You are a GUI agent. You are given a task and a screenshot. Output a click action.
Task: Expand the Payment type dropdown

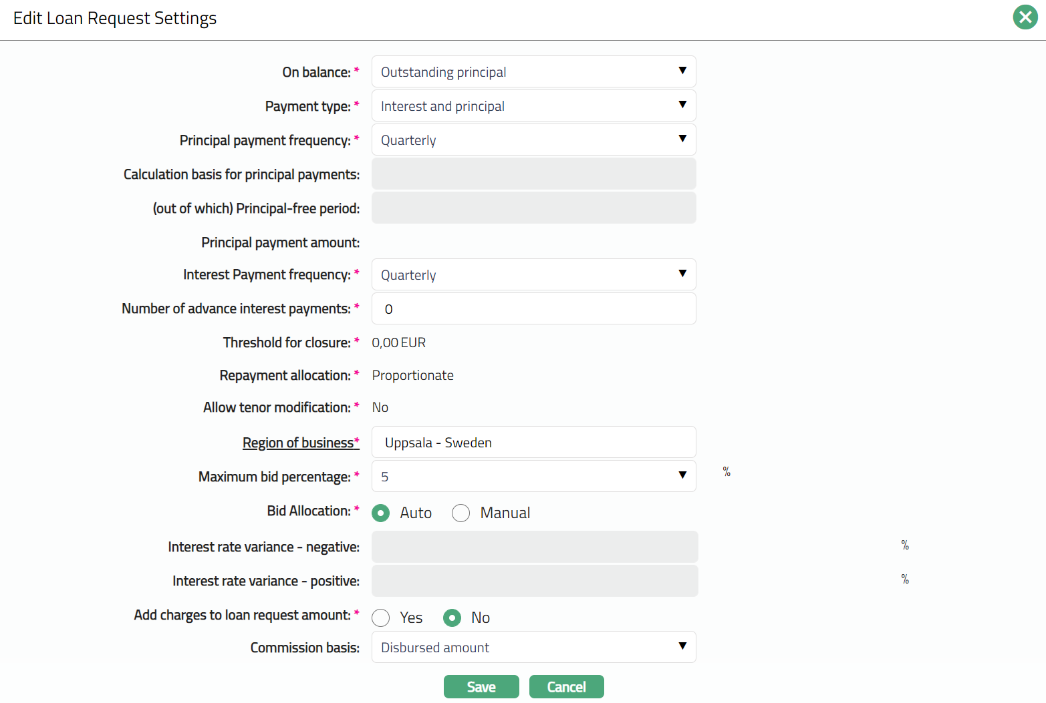click(x=533, y=105)
